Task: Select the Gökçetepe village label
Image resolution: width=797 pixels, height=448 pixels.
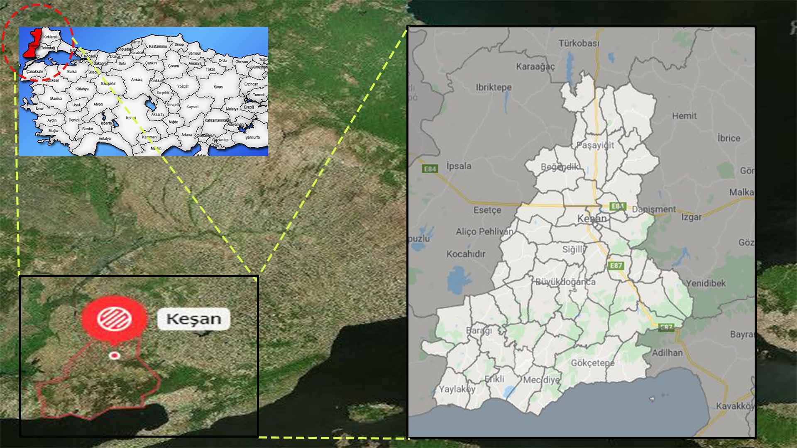Action: pyautogui.click(x=592, y=363)
